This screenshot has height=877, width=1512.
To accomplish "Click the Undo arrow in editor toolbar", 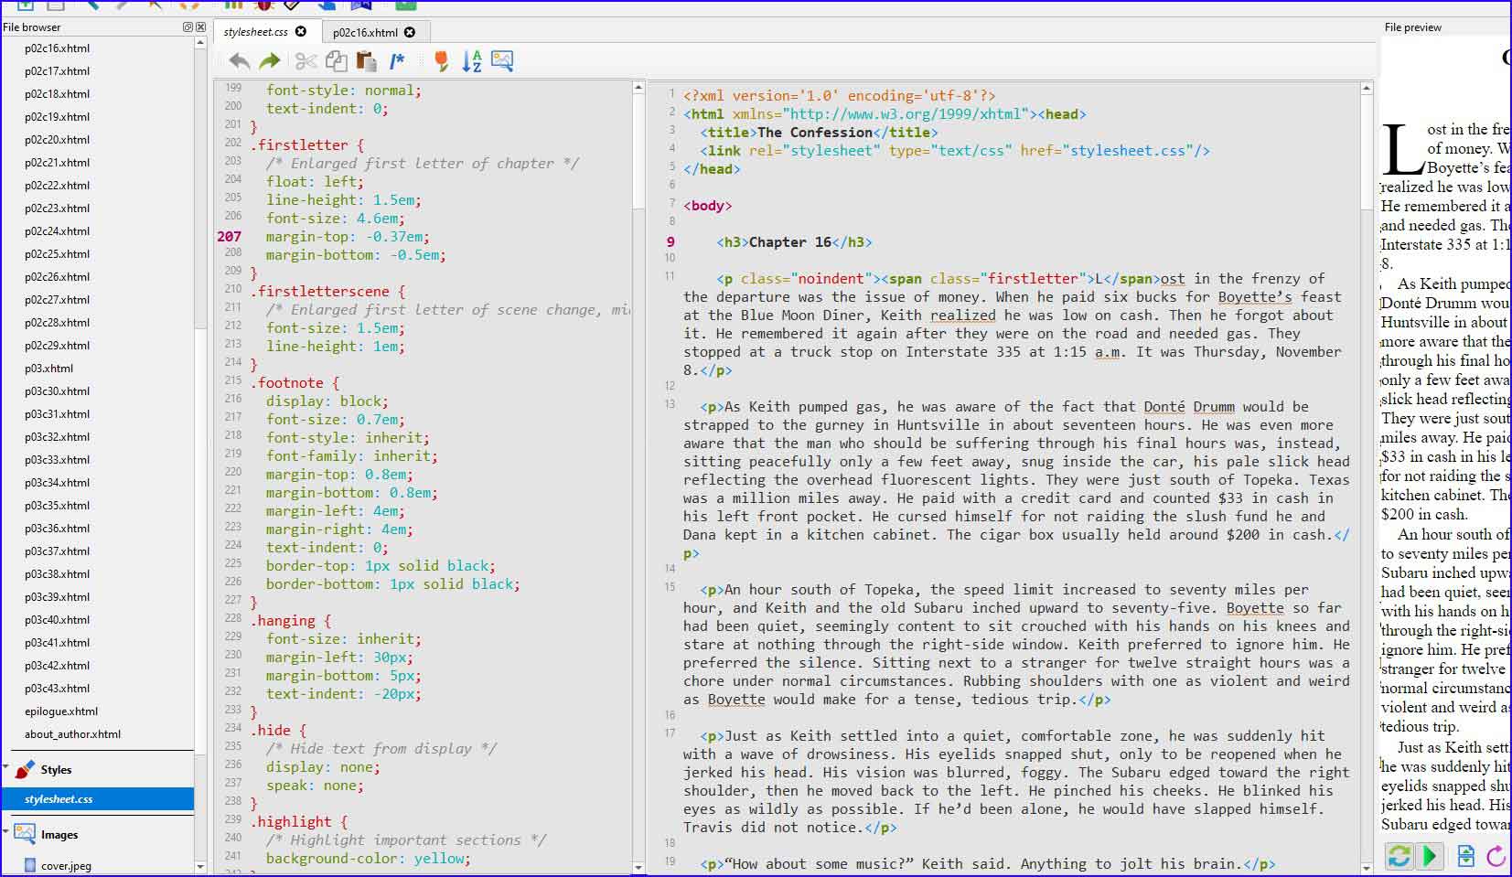I will coord(239,61).
